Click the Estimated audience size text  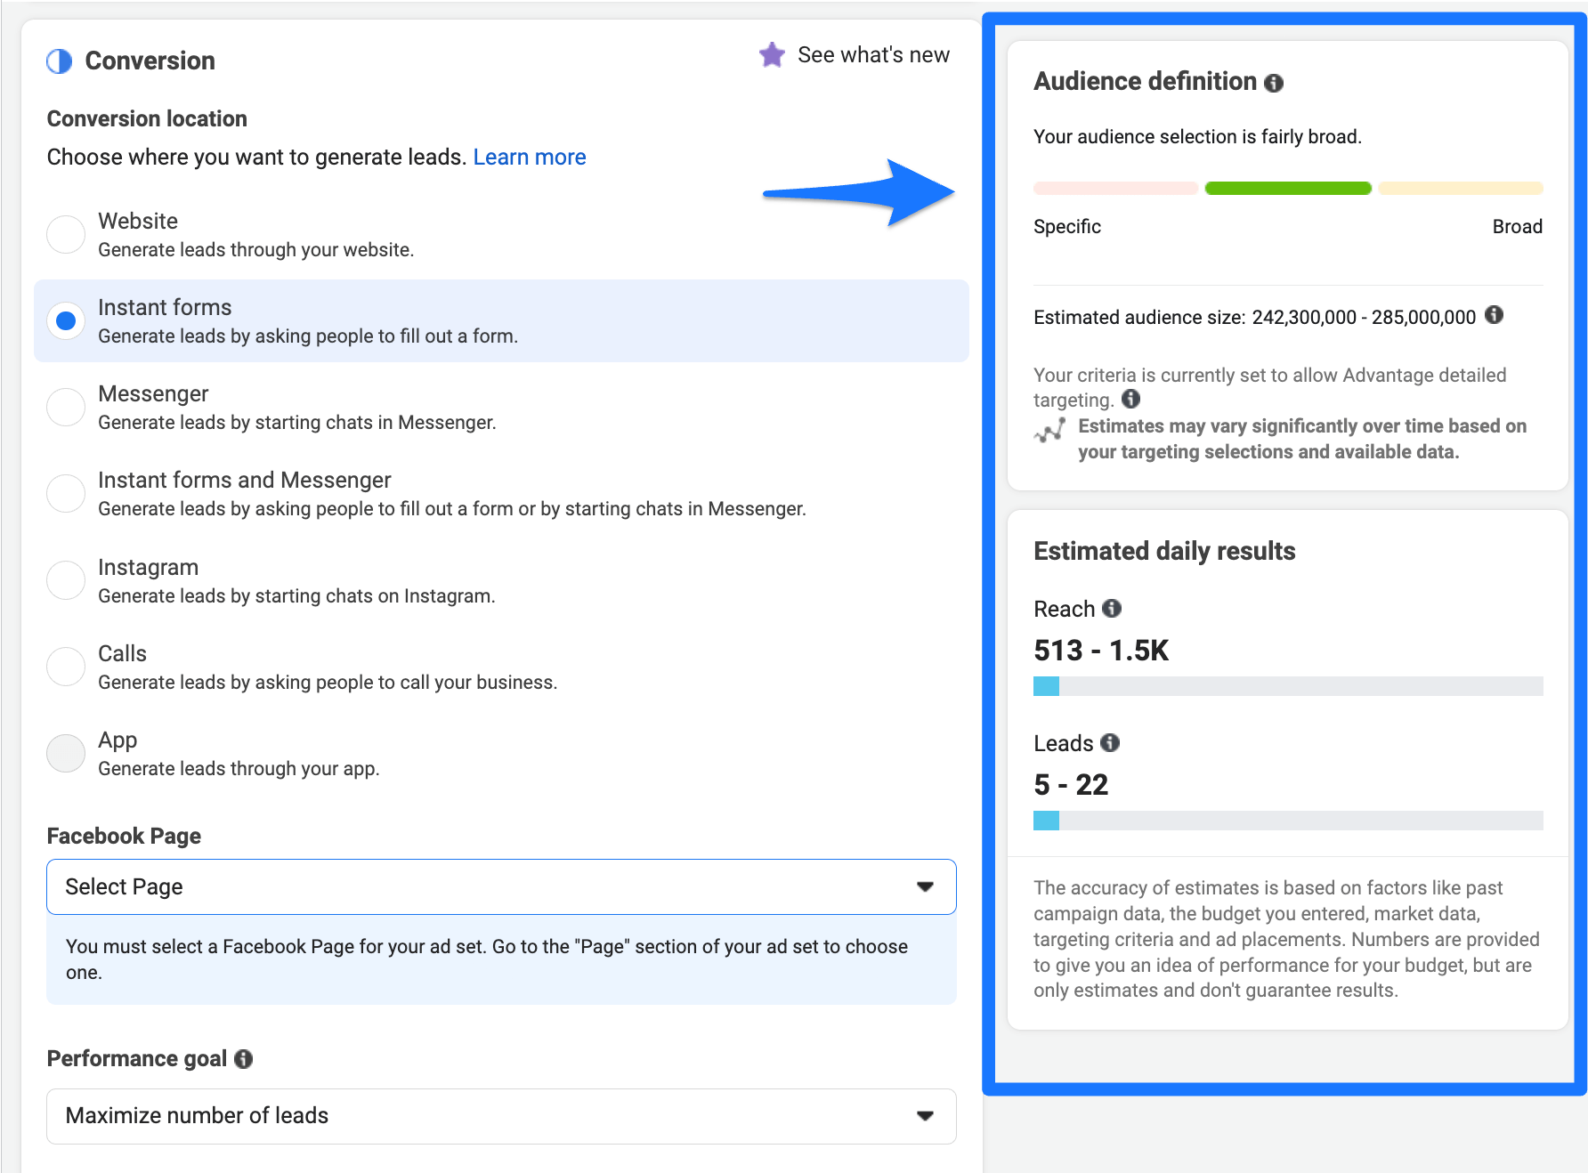point(1255,318)
